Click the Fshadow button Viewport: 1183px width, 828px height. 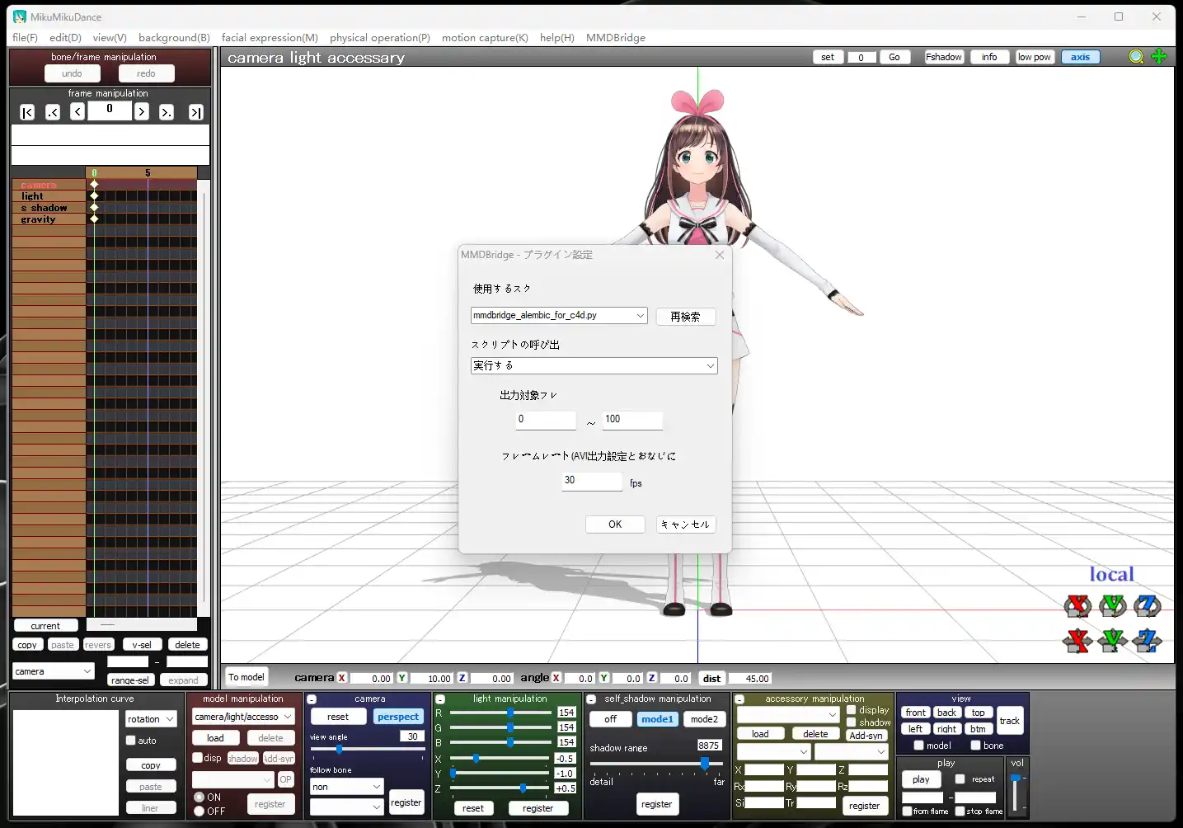944,57
